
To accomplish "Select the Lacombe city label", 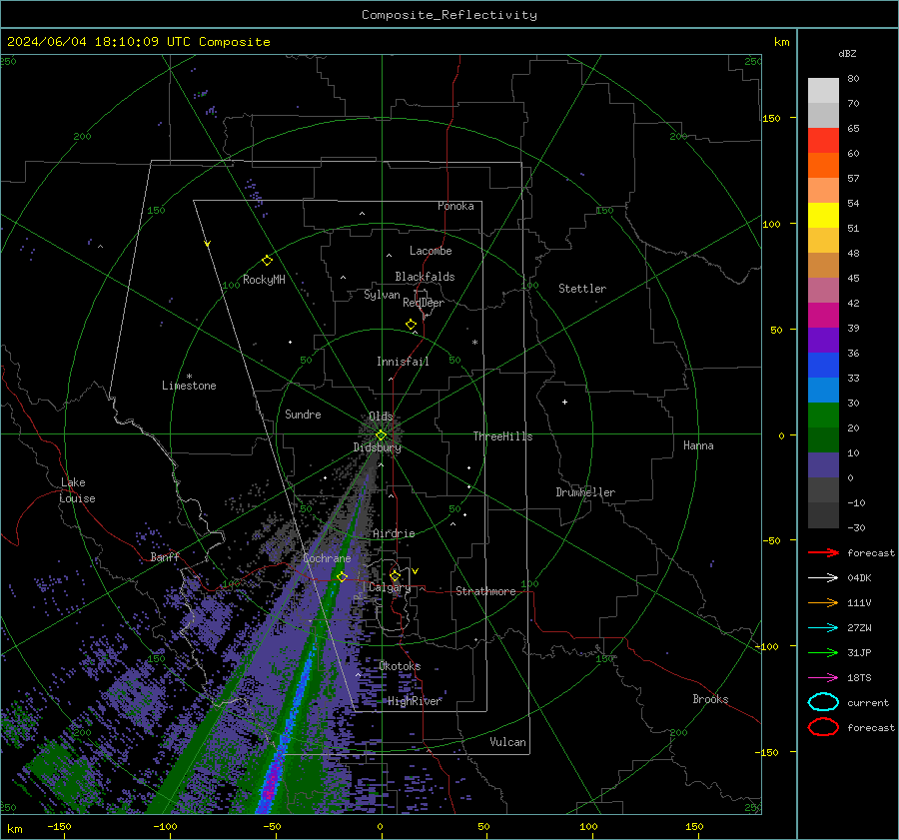I will pos(431,251).
